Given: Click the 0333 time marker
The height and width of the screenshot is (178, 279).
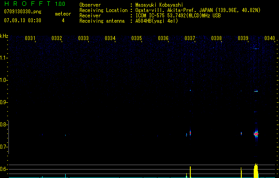Looking at the screenshot, I should (83, 38).
